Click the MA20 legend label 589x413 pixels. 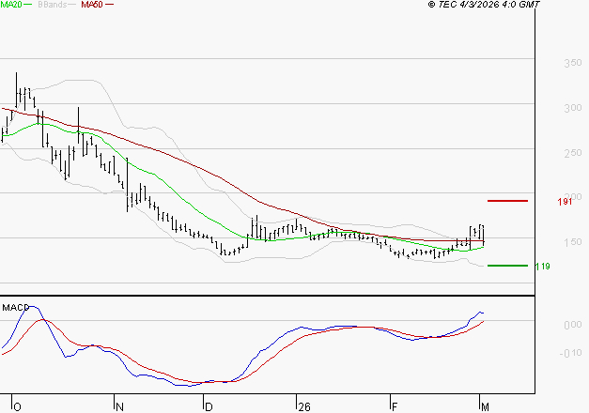tap(11, 5)
